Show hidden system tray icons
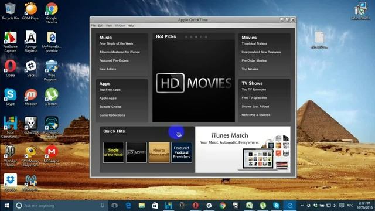 (x=302, y=206)
